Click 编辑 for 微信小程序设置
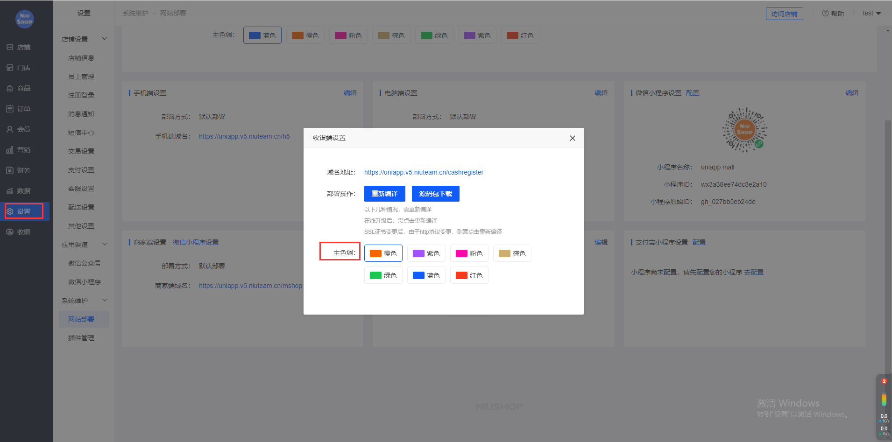892x442 pixels. pos(852,93)
